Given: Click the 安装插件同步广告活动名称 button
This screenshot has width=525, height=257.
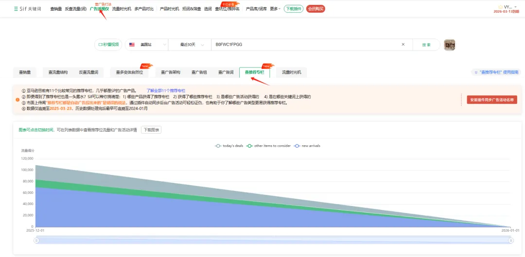Looking at the screenshot, I should click(492, 100).
